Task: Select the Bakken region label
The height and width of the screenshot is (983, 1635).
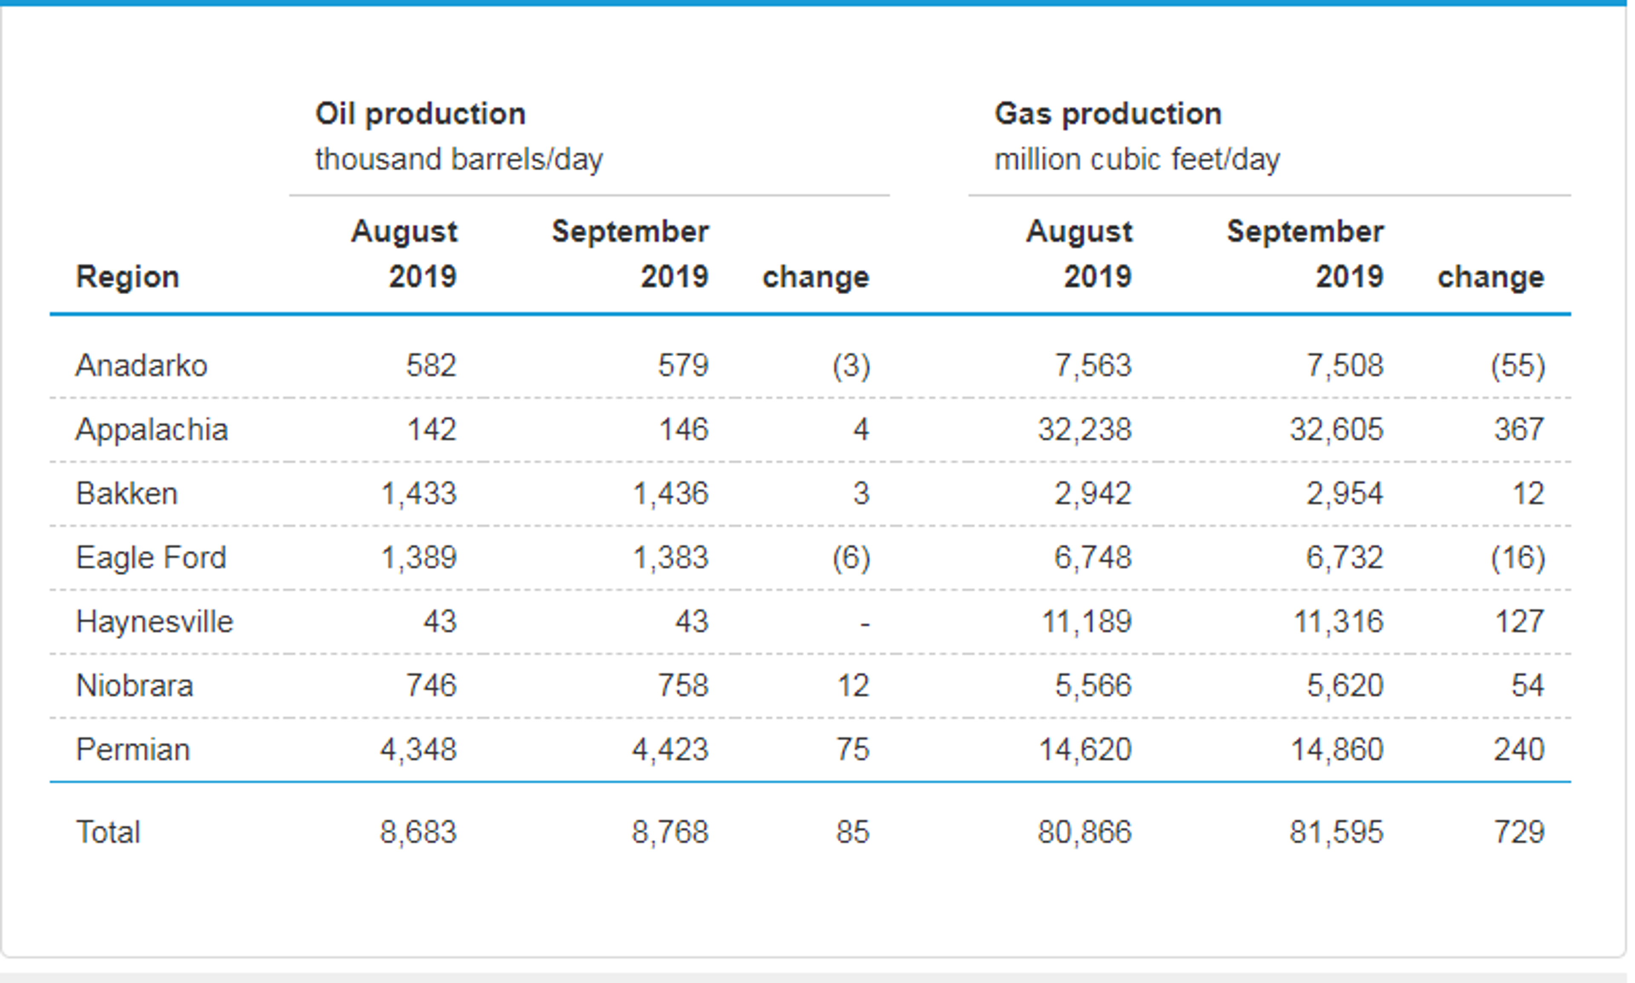Action: (x=126, y=494)
